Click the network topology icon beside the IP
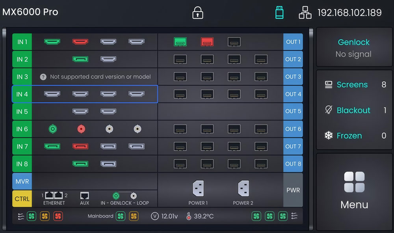 click(305, 12)
